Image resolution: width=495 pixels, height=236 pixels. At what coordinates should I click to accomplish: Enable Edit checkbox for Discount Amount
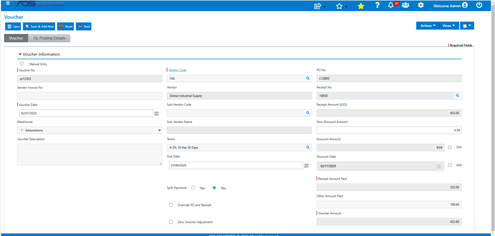coord(450,147)
